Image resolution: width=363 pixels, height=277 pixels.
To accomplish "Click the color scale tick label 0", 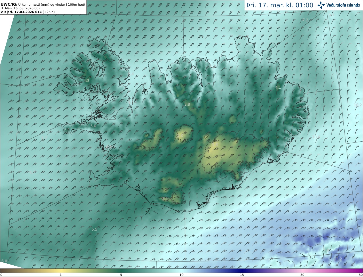I will pyautogui.click(x=1, y=275).
